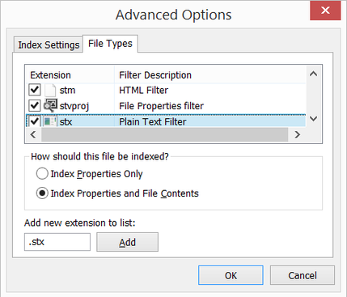Screen dimensions: 347x297
Task: Click the horizontal scroll left arrow
Action: tap(33, 134)
